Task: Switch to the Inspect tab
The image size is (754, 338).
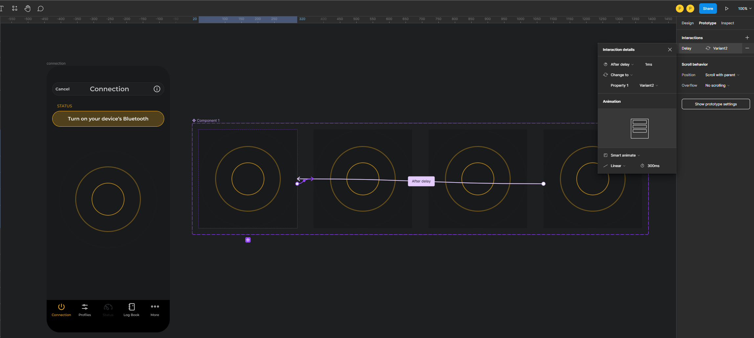Action: pyautogui.click(x=727, y=23)
